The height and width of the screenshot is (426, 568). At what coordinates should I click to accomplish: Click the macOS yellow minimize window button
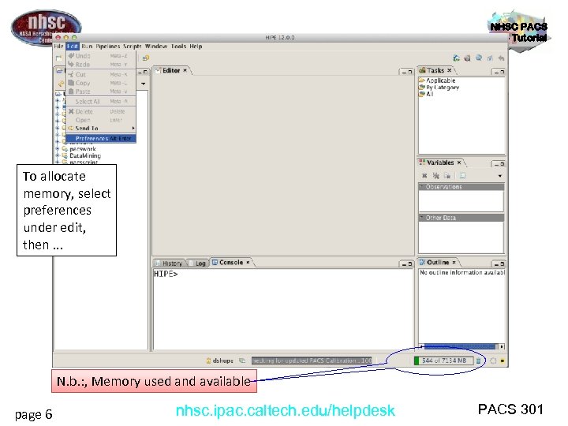[x=66, y=37]
